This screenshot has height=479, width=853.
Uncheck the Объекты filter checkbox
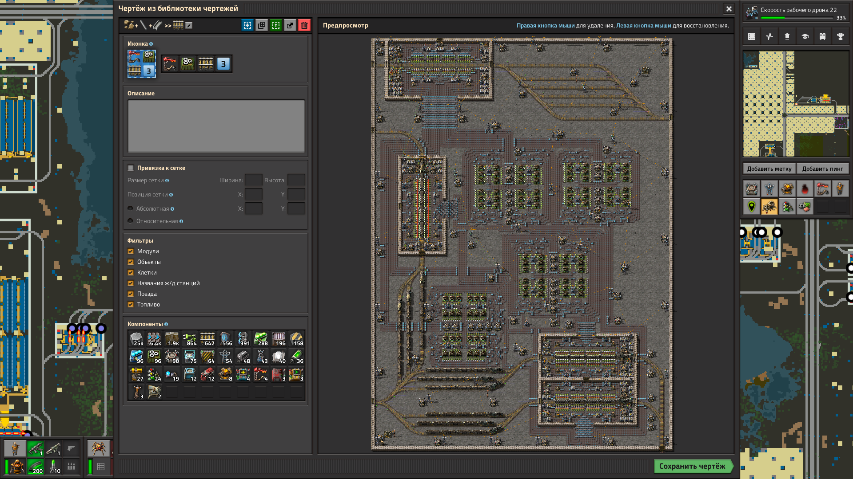(131, 262)
